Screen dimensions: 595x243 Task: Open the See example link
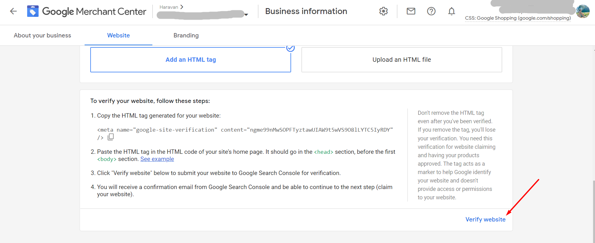coord(157,159)
